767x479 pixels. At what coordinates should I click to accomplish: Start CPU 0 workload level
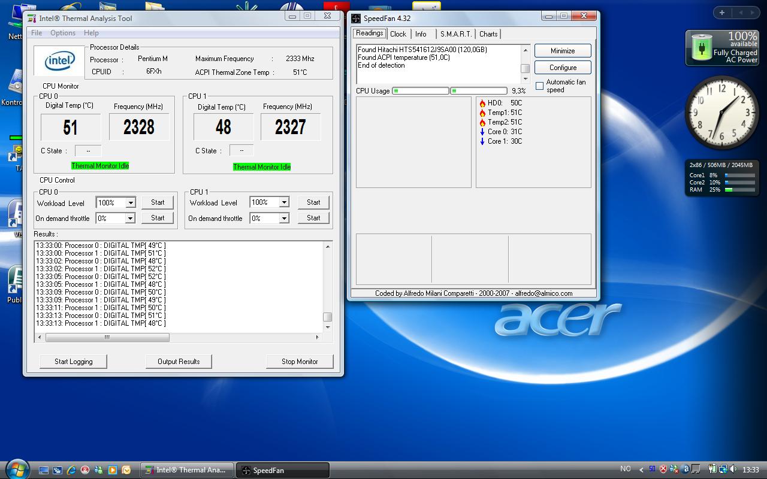pyautogui.click(x=158, y=202)
